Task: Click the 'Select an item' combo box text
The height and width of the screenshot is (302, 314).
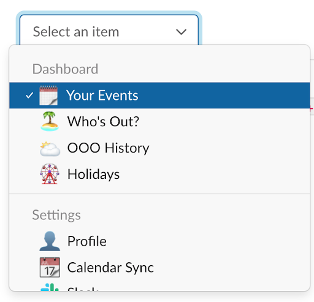Action: pyautogui.click(x=76, y=32)
